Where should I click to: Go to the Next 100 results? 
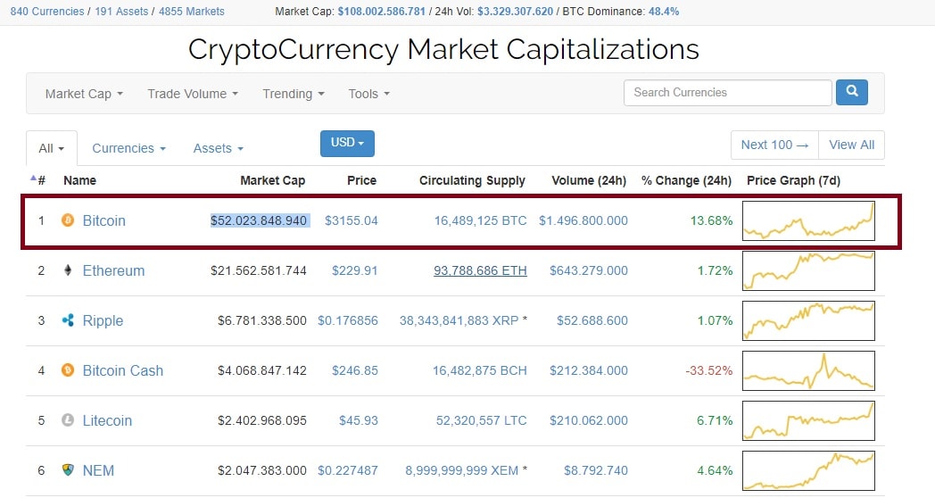coord(774,145)
